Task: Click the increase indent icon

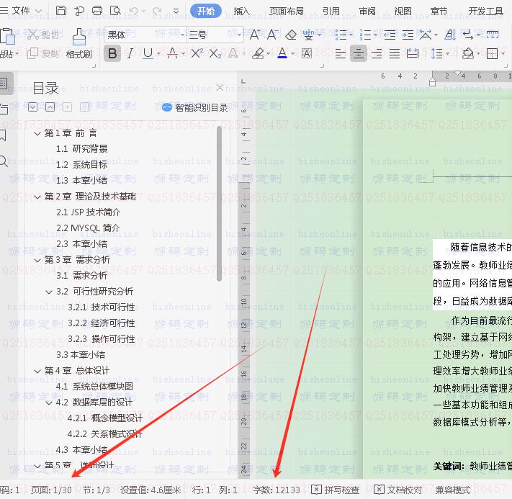Action: tap(408, 35)
